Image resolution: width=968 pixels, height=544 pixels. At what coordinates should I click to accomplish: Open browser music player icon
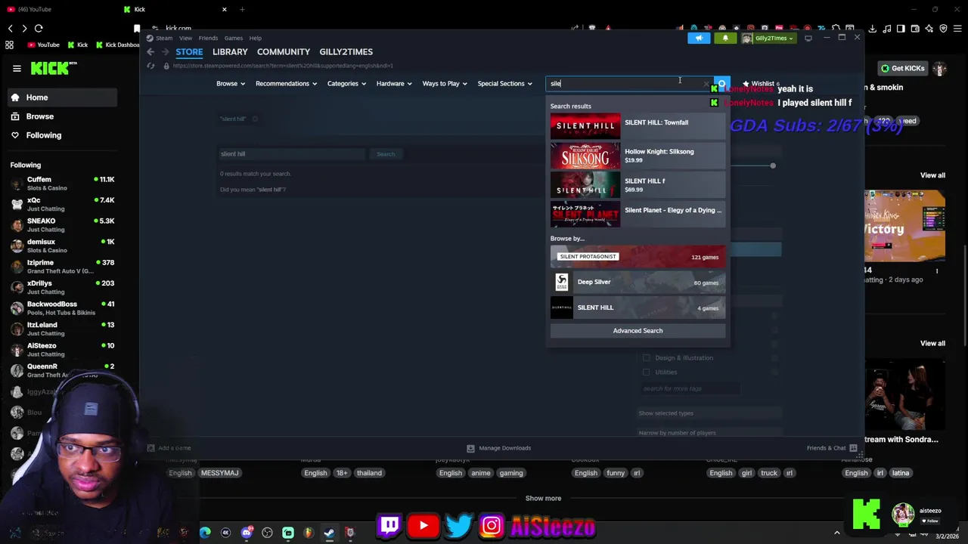pyautogui.click(x=886, y=29)
